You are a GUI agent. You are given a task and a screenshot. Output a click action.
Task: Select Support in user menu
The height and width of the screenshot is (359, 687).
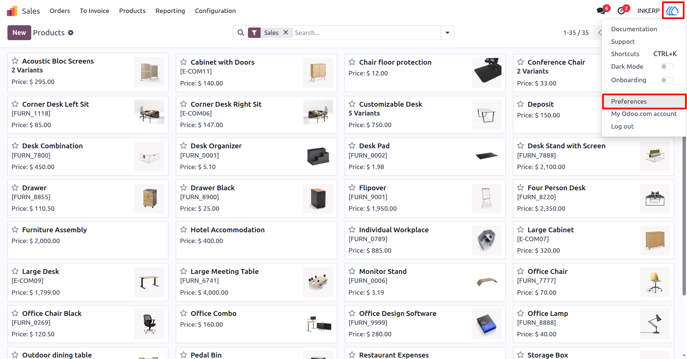tap(623, 42)
